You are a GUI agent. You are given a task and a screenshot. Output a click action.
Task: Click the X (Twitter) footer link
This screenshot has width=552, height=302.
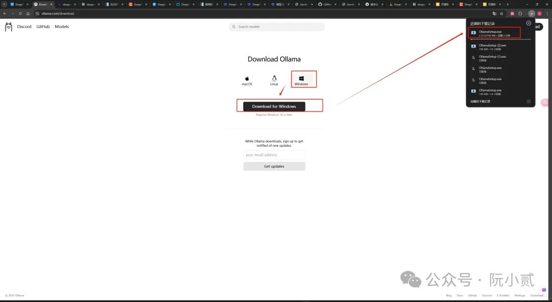pyautogui.click(x=503, y=296)
